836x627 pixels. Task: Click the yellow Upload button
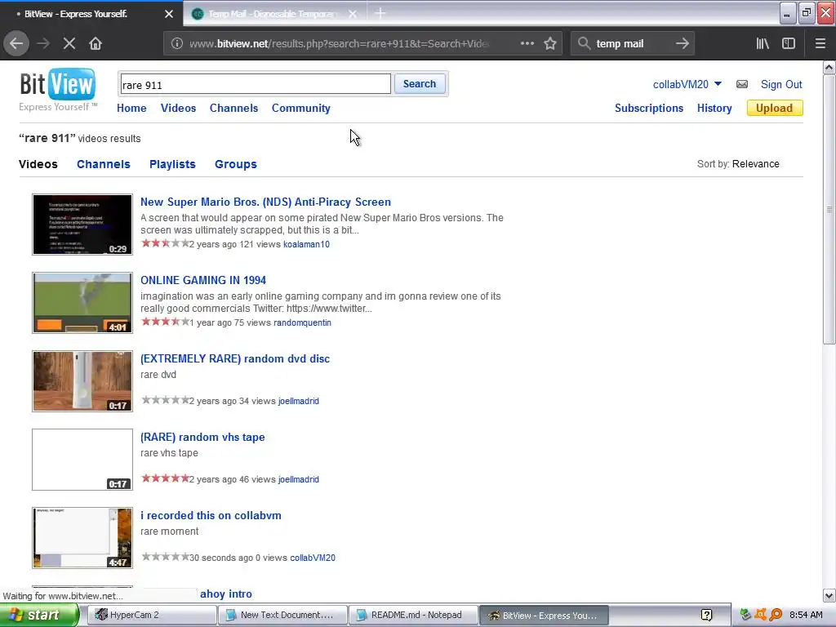click(x=774, y=108)
